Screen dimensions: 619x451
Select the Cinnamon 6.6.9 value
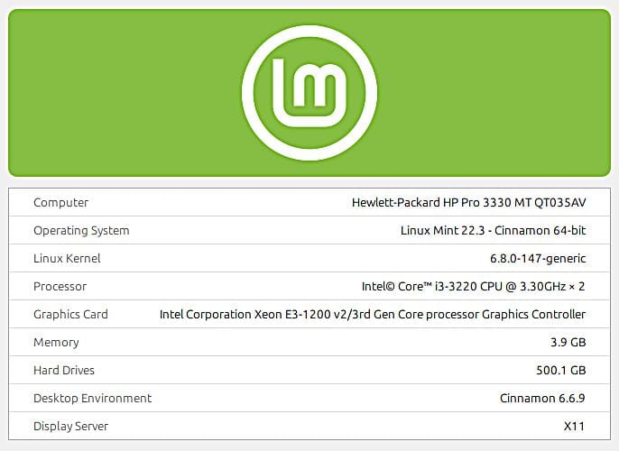pos(542,399)
